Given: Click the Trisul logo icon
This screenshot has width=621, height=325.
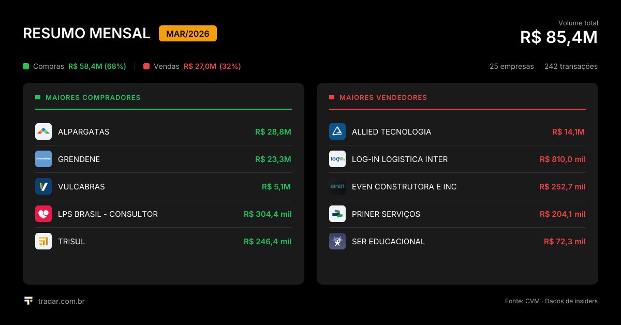Looking at the screenshot, I should pos(43,241).
